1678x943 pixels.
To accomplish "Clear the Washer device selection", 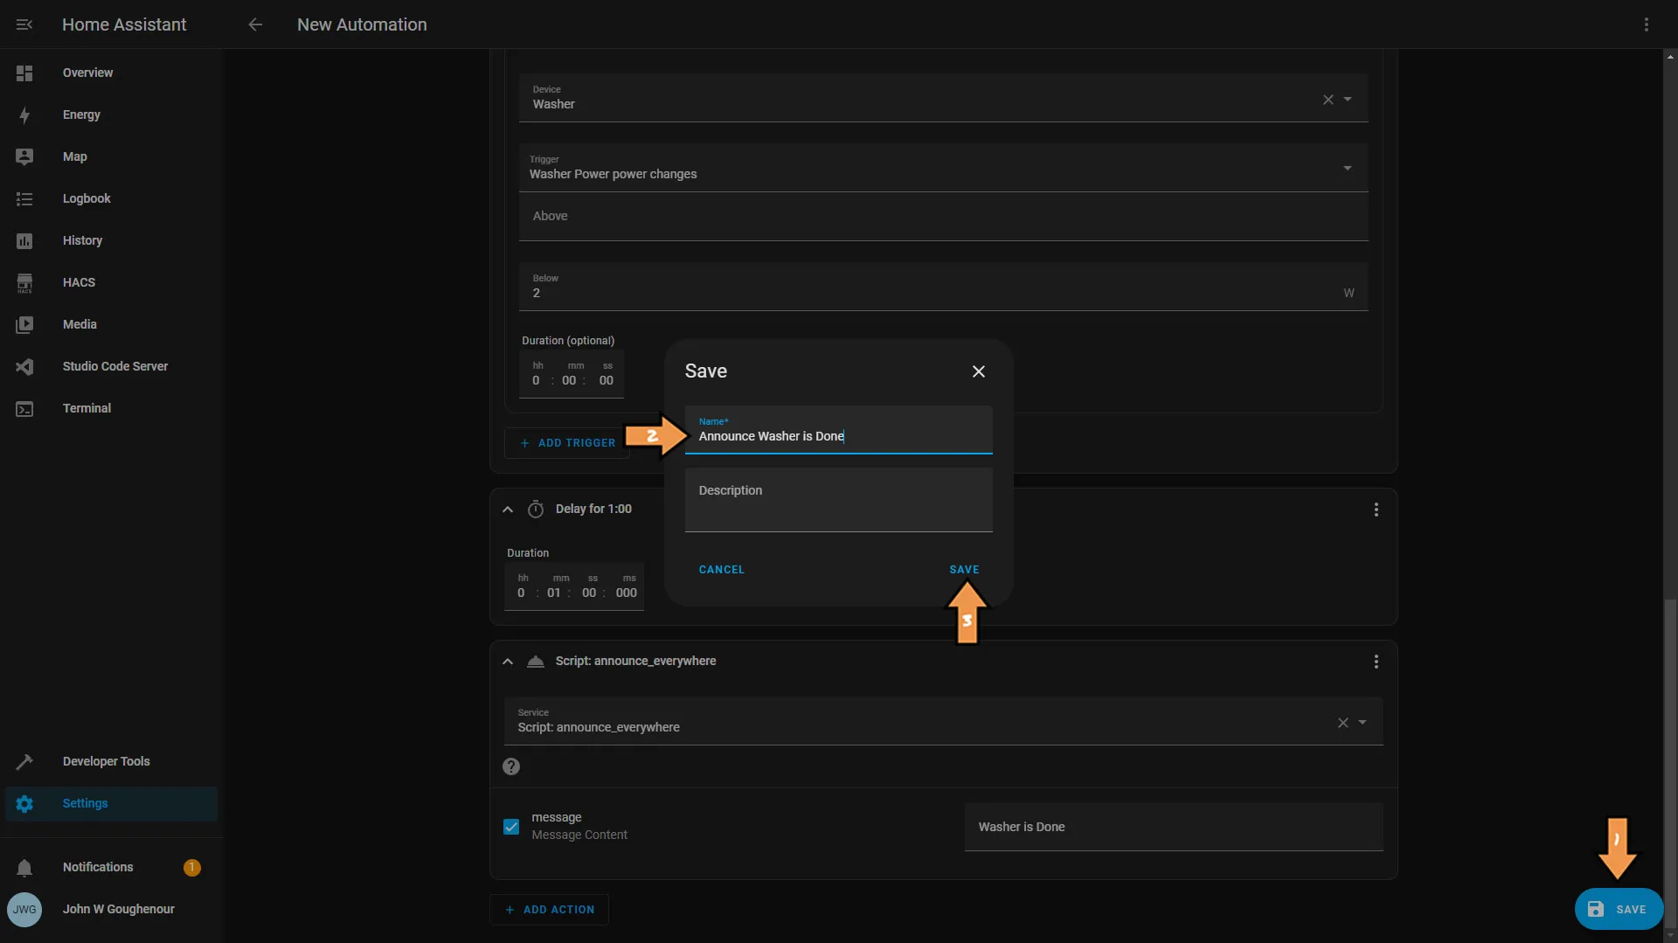I will [x=1328, y=100].
